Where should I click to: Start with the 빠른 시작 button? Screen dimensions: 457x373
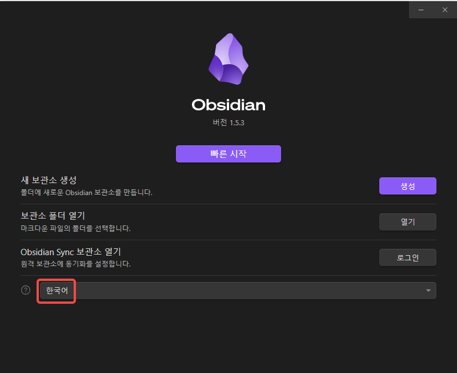click(x=228, y=154)
